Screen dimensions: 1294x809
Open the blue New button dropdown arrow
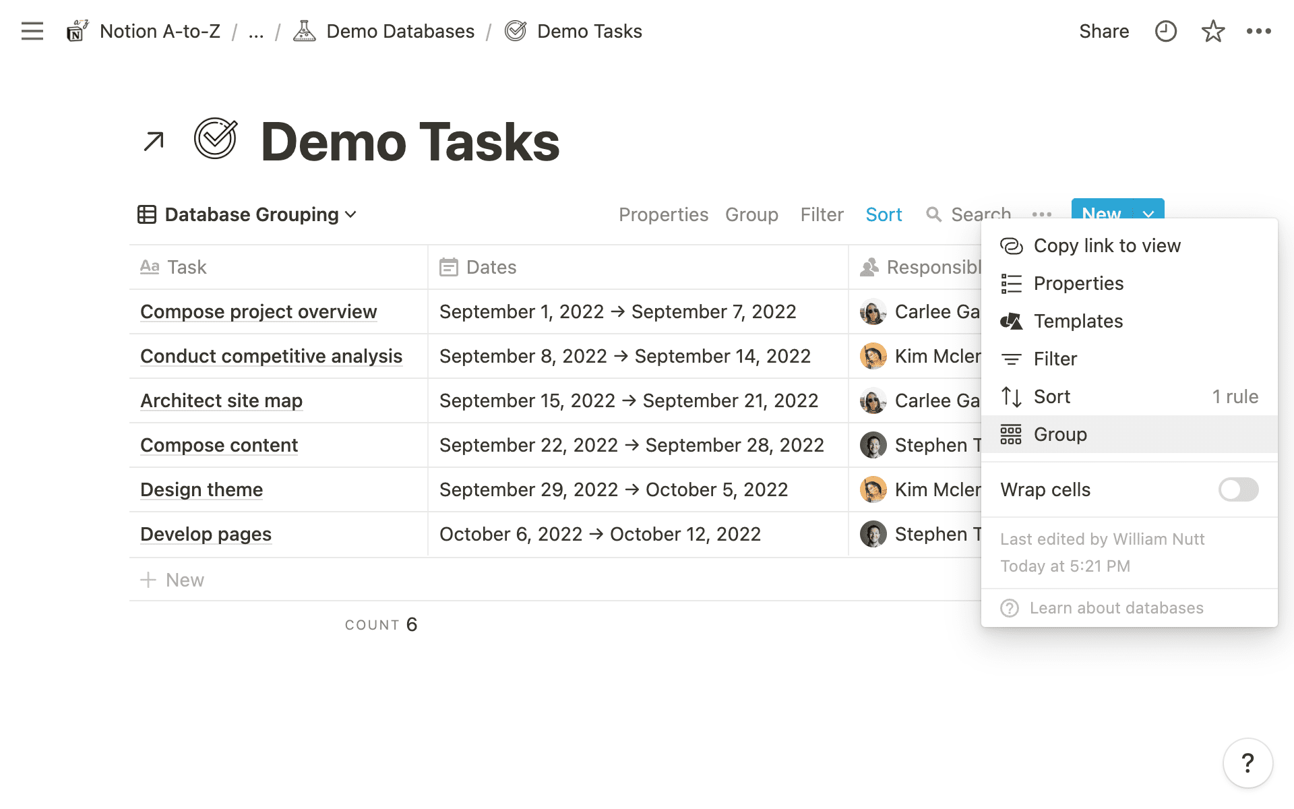(1148, 213)
